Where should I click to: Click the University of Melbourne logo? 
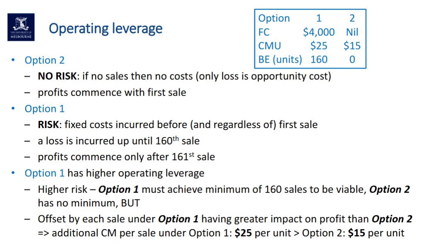(x=21, y=27)
